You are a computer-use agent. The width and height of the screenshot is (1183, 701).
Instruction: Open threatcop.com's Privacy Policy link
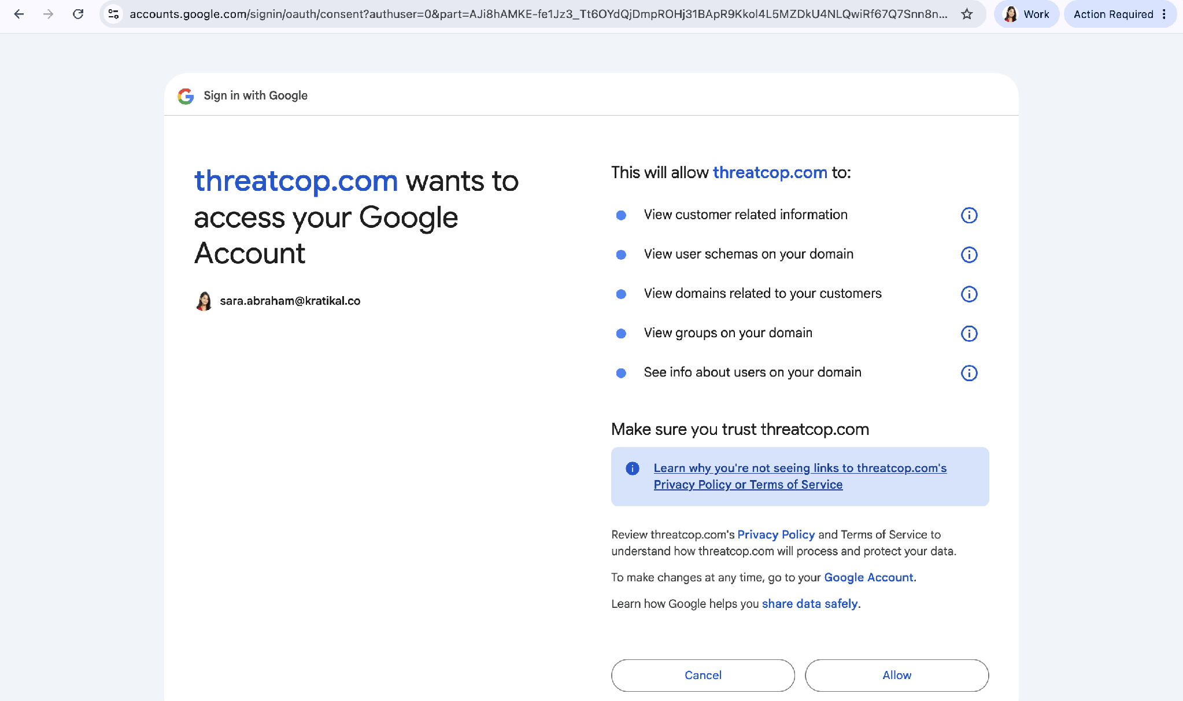[x=776, y=534]
